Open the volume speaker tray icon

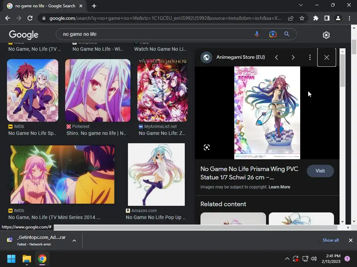tap(314, 259)
